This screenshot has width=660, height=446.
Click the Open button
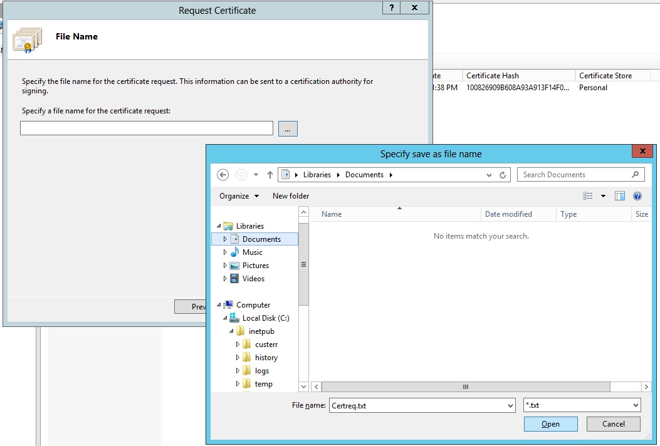(x=550, y=424)
